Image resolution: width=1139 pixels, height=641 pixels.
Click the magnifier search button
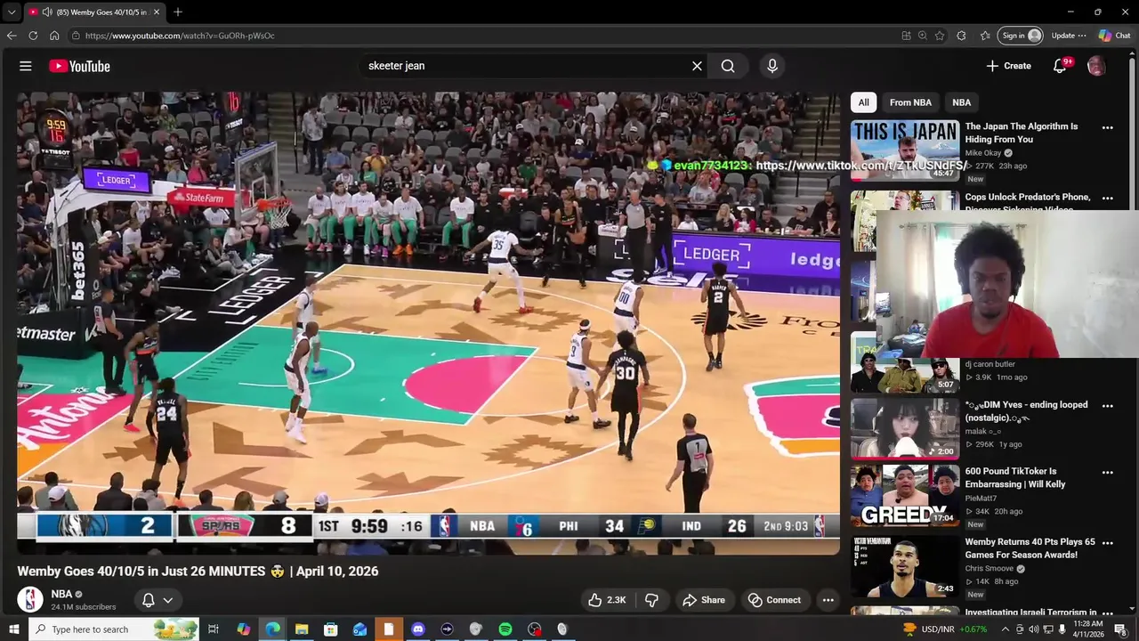(x=728, y=66)
